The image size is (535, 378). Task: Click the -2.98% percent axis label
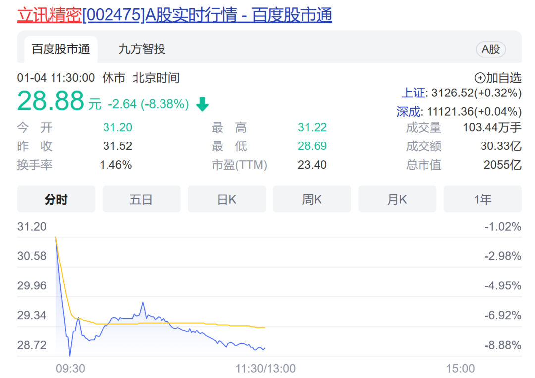(x=503, y=256)
